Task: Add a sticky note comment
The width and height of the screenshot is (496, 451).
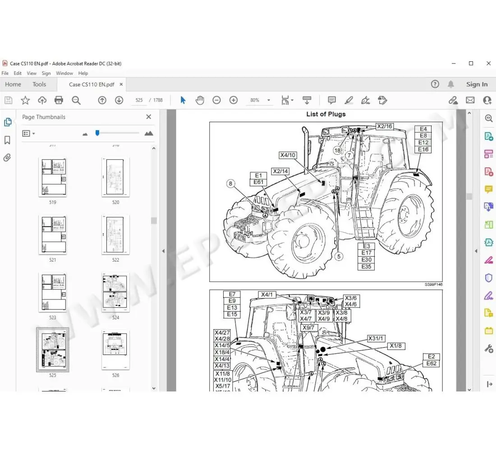Action: [x=332, y=100]
